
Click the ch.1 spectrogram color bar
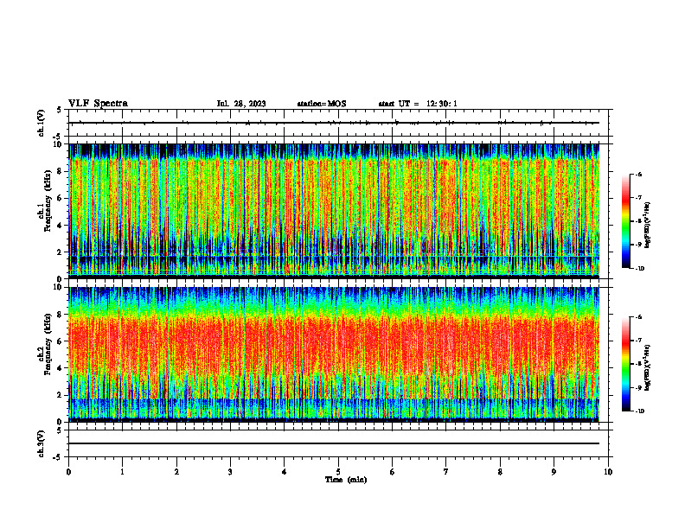pyautogui.click(x=625, y=221)
